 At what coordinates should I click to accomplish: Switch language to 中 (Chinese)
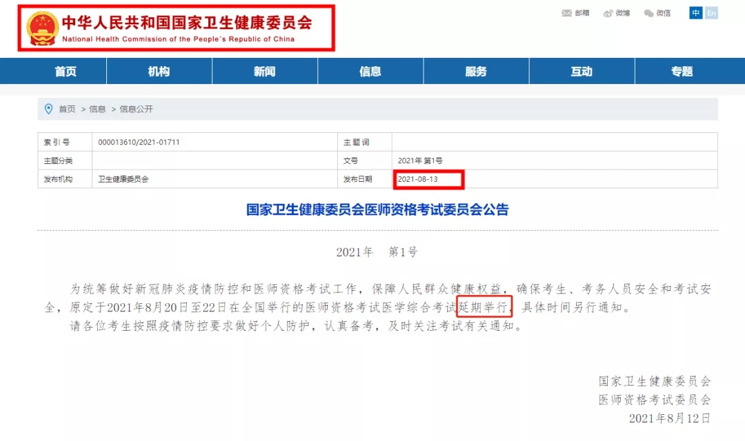696,13
